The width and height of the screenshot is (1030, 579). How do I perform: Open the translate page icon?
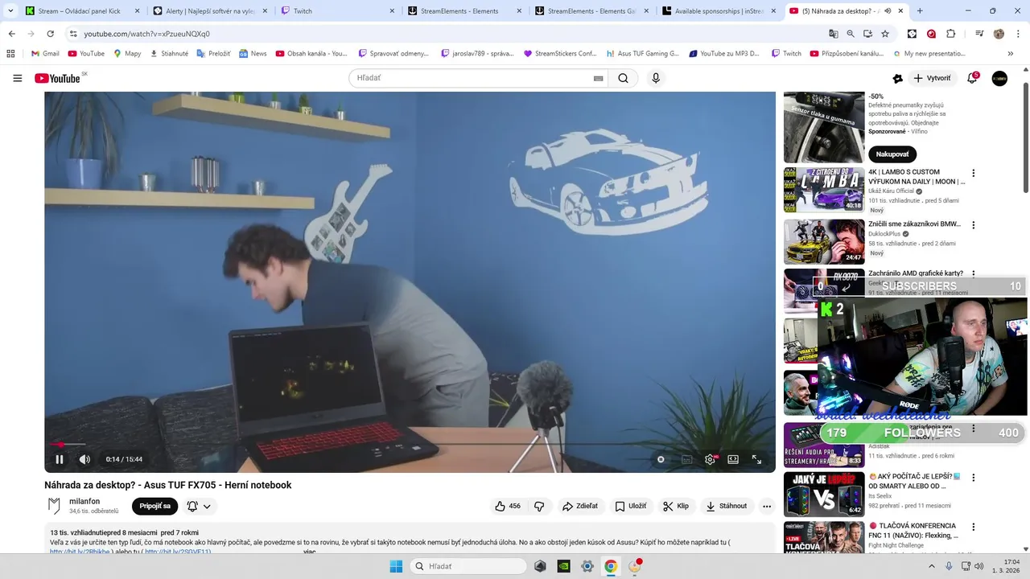click(x=834, y=34)
